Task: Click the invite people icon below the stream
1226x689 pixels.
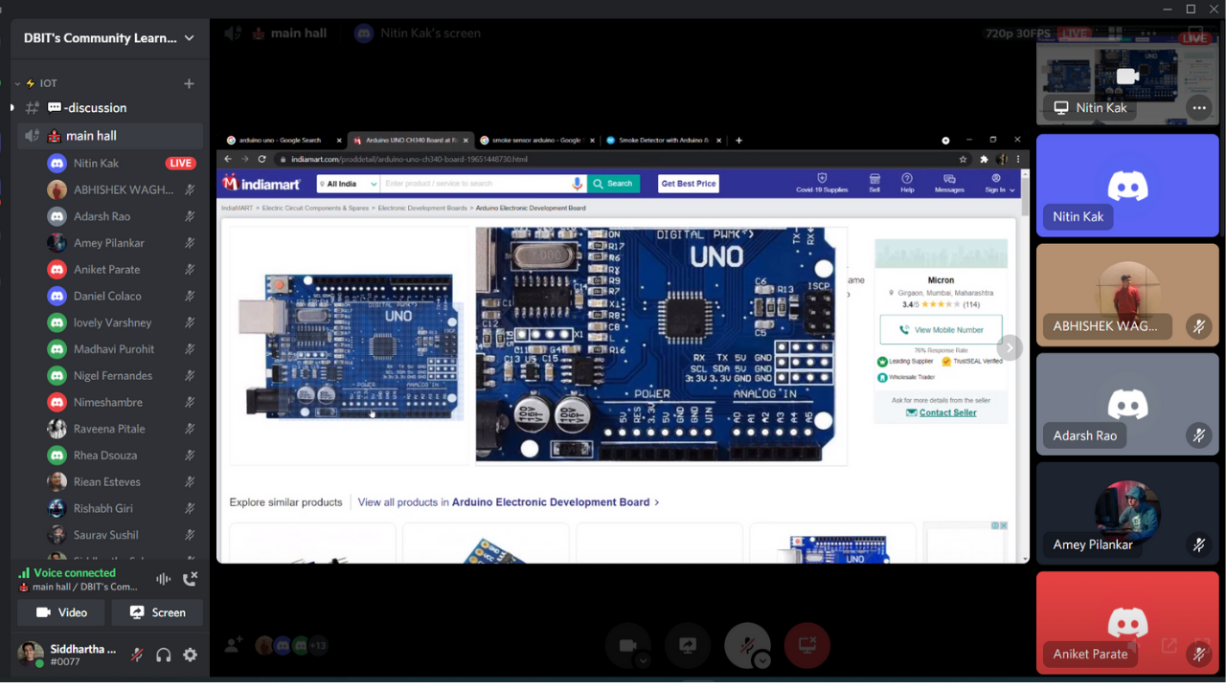Action: pyautogui.click(x=233, y=646)
